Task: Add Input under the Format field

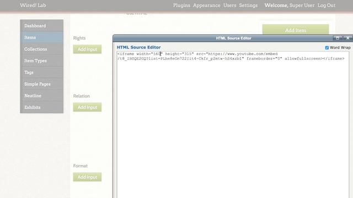Action: pos(87,177)
